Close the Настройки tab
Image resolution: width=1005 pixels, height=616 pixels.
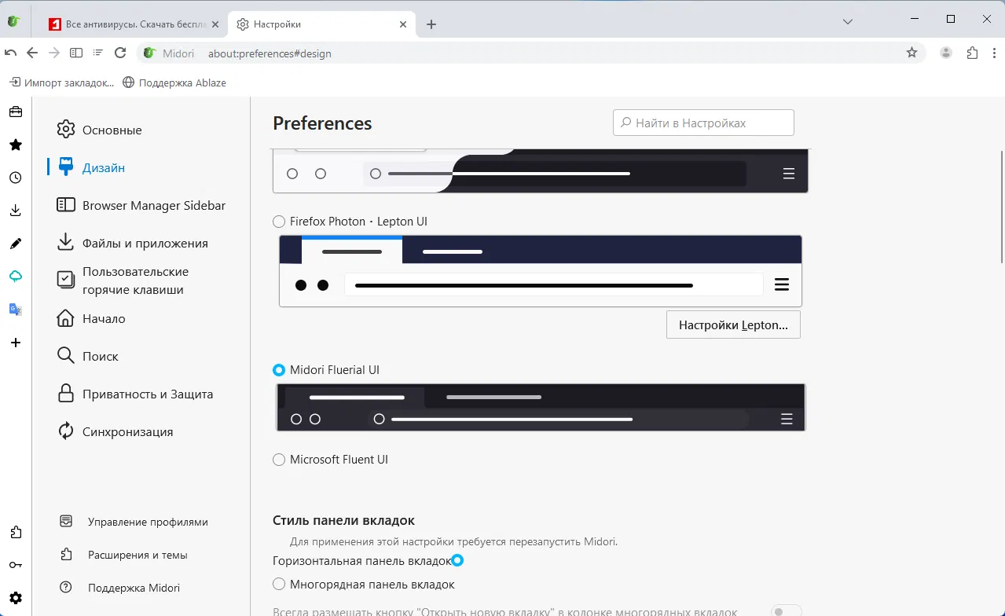click(x=403, y=24)
